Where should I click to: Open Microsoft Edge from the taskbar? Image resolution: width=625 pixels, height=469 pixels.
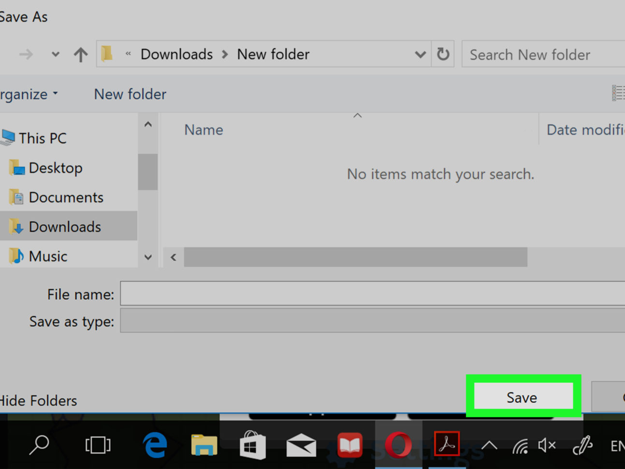pyautogui.click(x=154, y=445)
